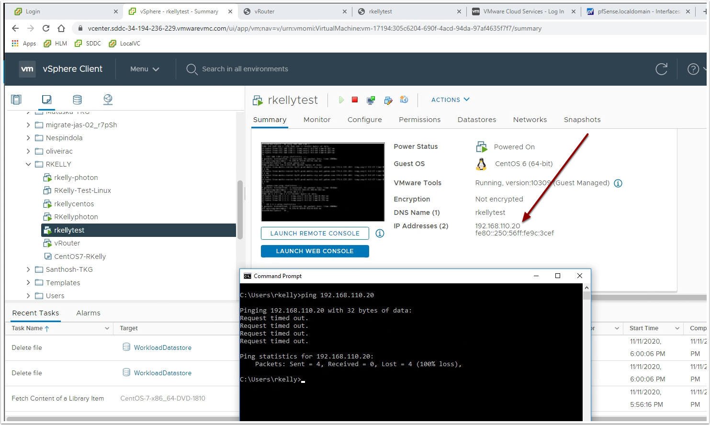This screenshot has height=425, width=710.
Task: Open Task Name column filter dropdown
Action: [x=107, y=328]
